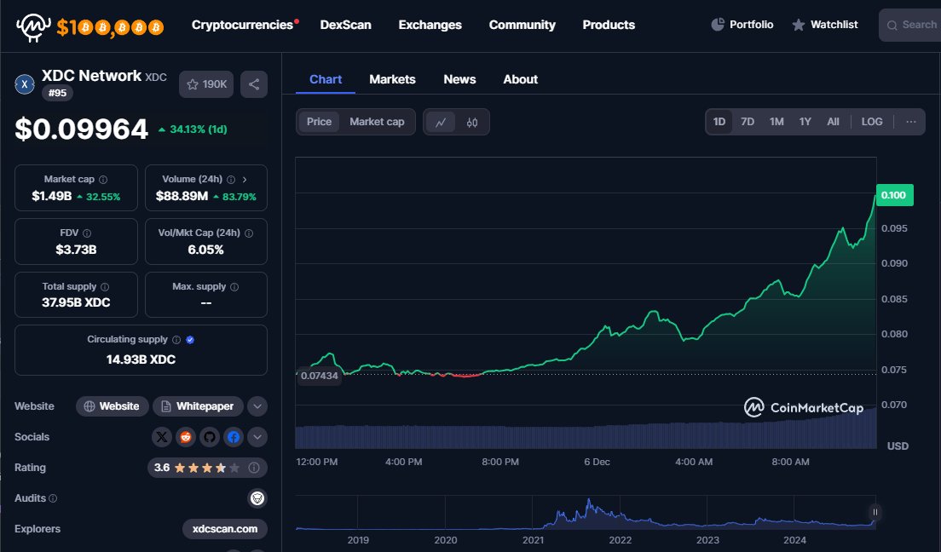The height and width of the screenshot is (552, 941).
Task: Open Cryptocurrencies menu
Action: 242,25
